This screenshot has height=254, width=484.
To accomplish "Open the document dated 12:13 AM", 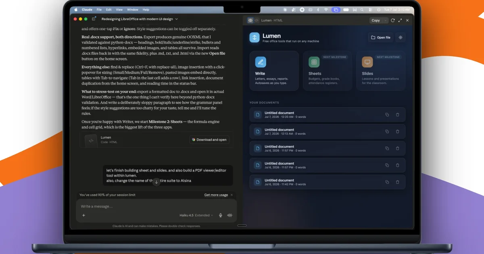I will 327,131.
